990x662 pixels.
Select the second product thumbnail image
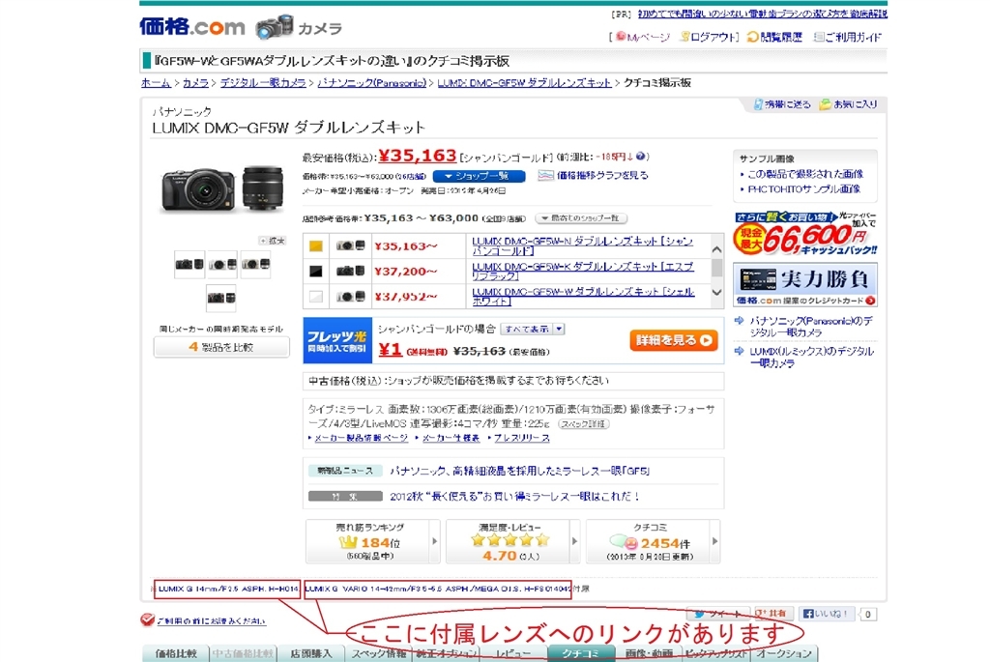point(222,265)
